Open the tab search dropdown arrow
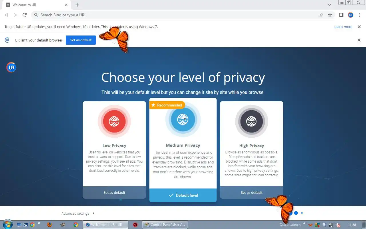Viewport: 366px width, 229px height. click(330, 5)
